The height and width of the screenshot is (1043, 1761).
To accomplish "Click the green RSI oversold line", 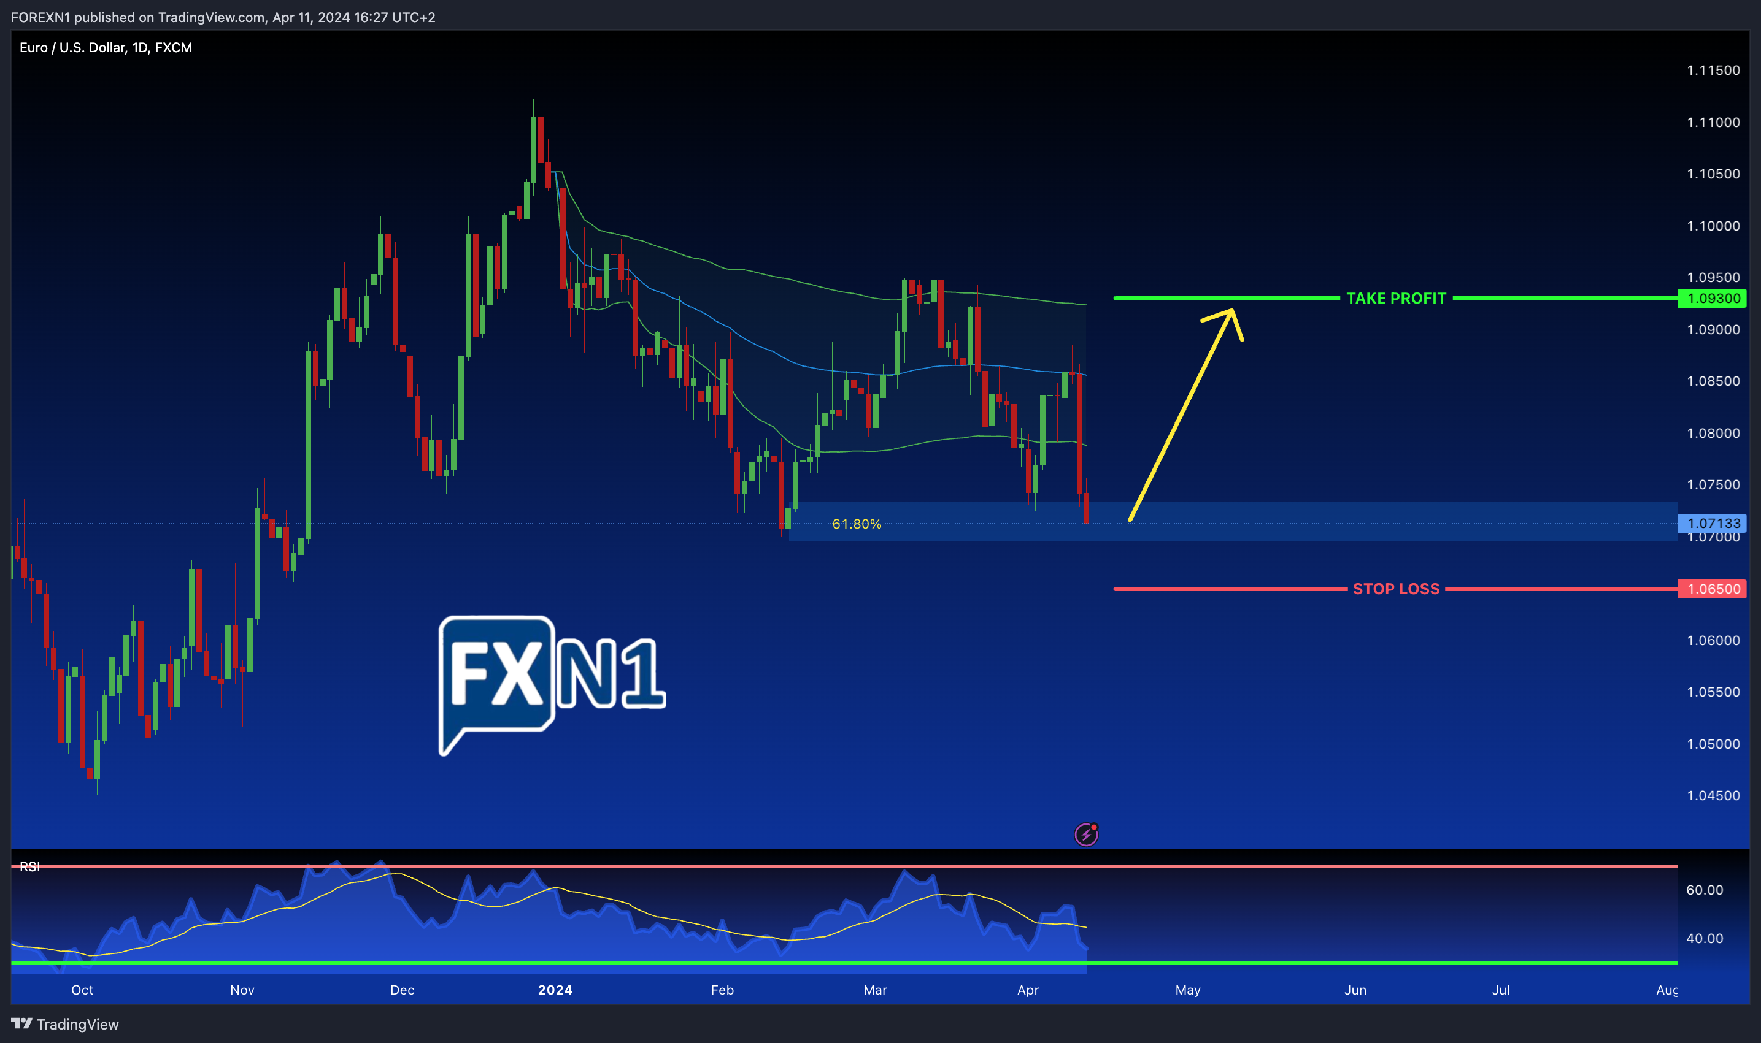I will pyautogui.click(x=844, y=963).
